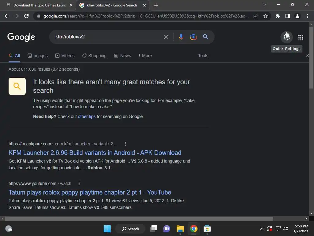Open the taskbar Search box
This screenshot has height=236, width=314.
click(x=131, y=229)
